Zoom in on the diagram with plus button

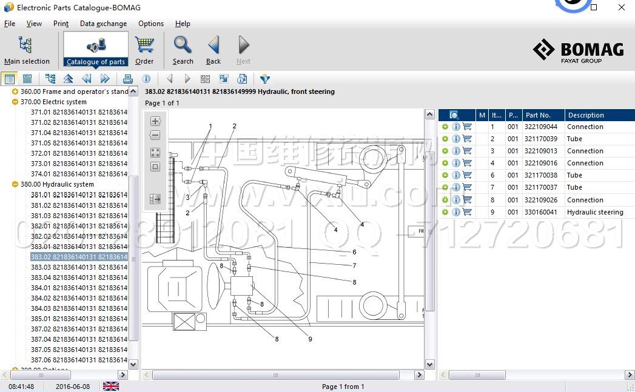155,121
